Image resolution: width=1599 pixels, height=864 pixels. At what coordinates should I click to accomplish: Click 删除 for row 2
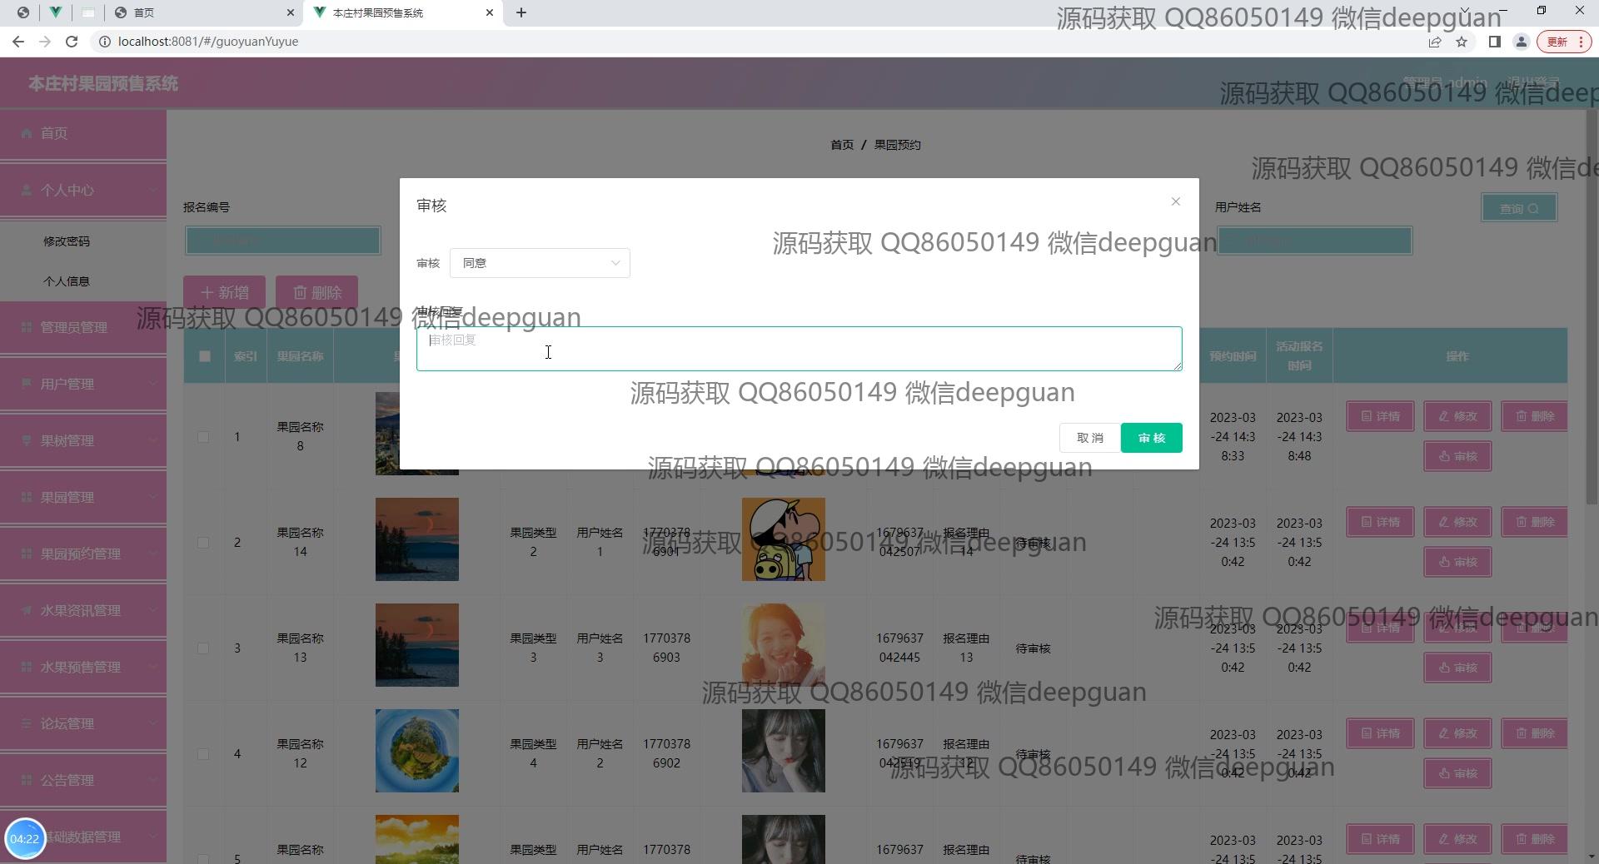coord(1534,522)
